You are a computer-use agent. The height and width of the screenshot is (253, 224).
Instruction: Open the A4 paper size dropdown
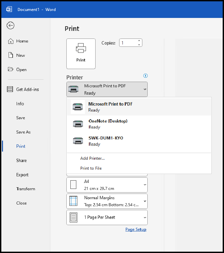(107, 185)
